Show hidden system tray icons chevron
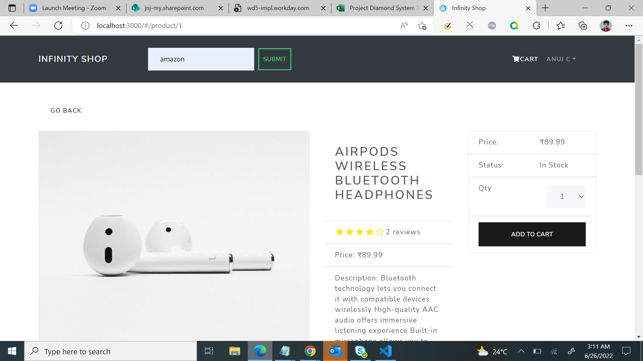 pos(521,351)
